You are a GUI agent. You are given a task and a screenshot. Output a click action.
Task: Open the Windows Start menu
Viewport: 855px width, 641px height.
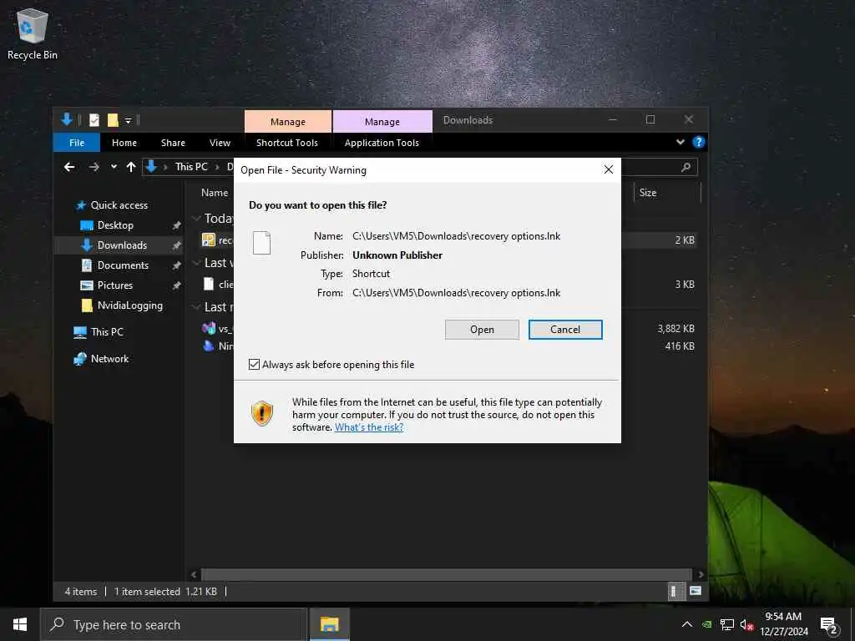(20, 624)
